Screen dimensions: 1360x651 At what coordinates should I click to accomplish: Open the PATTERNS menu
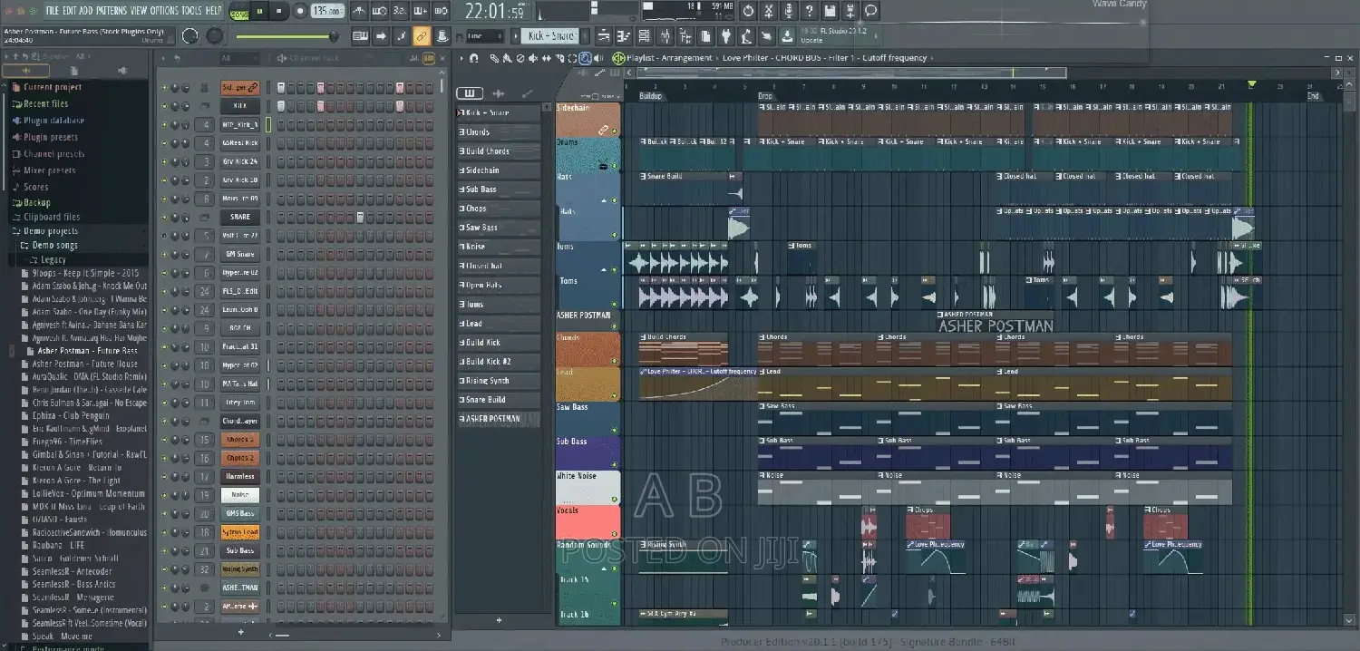(112, 10)
